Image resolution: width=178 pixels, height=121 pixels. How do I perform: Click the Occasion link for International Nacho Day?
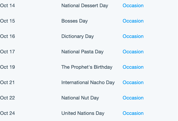point(133,83)
